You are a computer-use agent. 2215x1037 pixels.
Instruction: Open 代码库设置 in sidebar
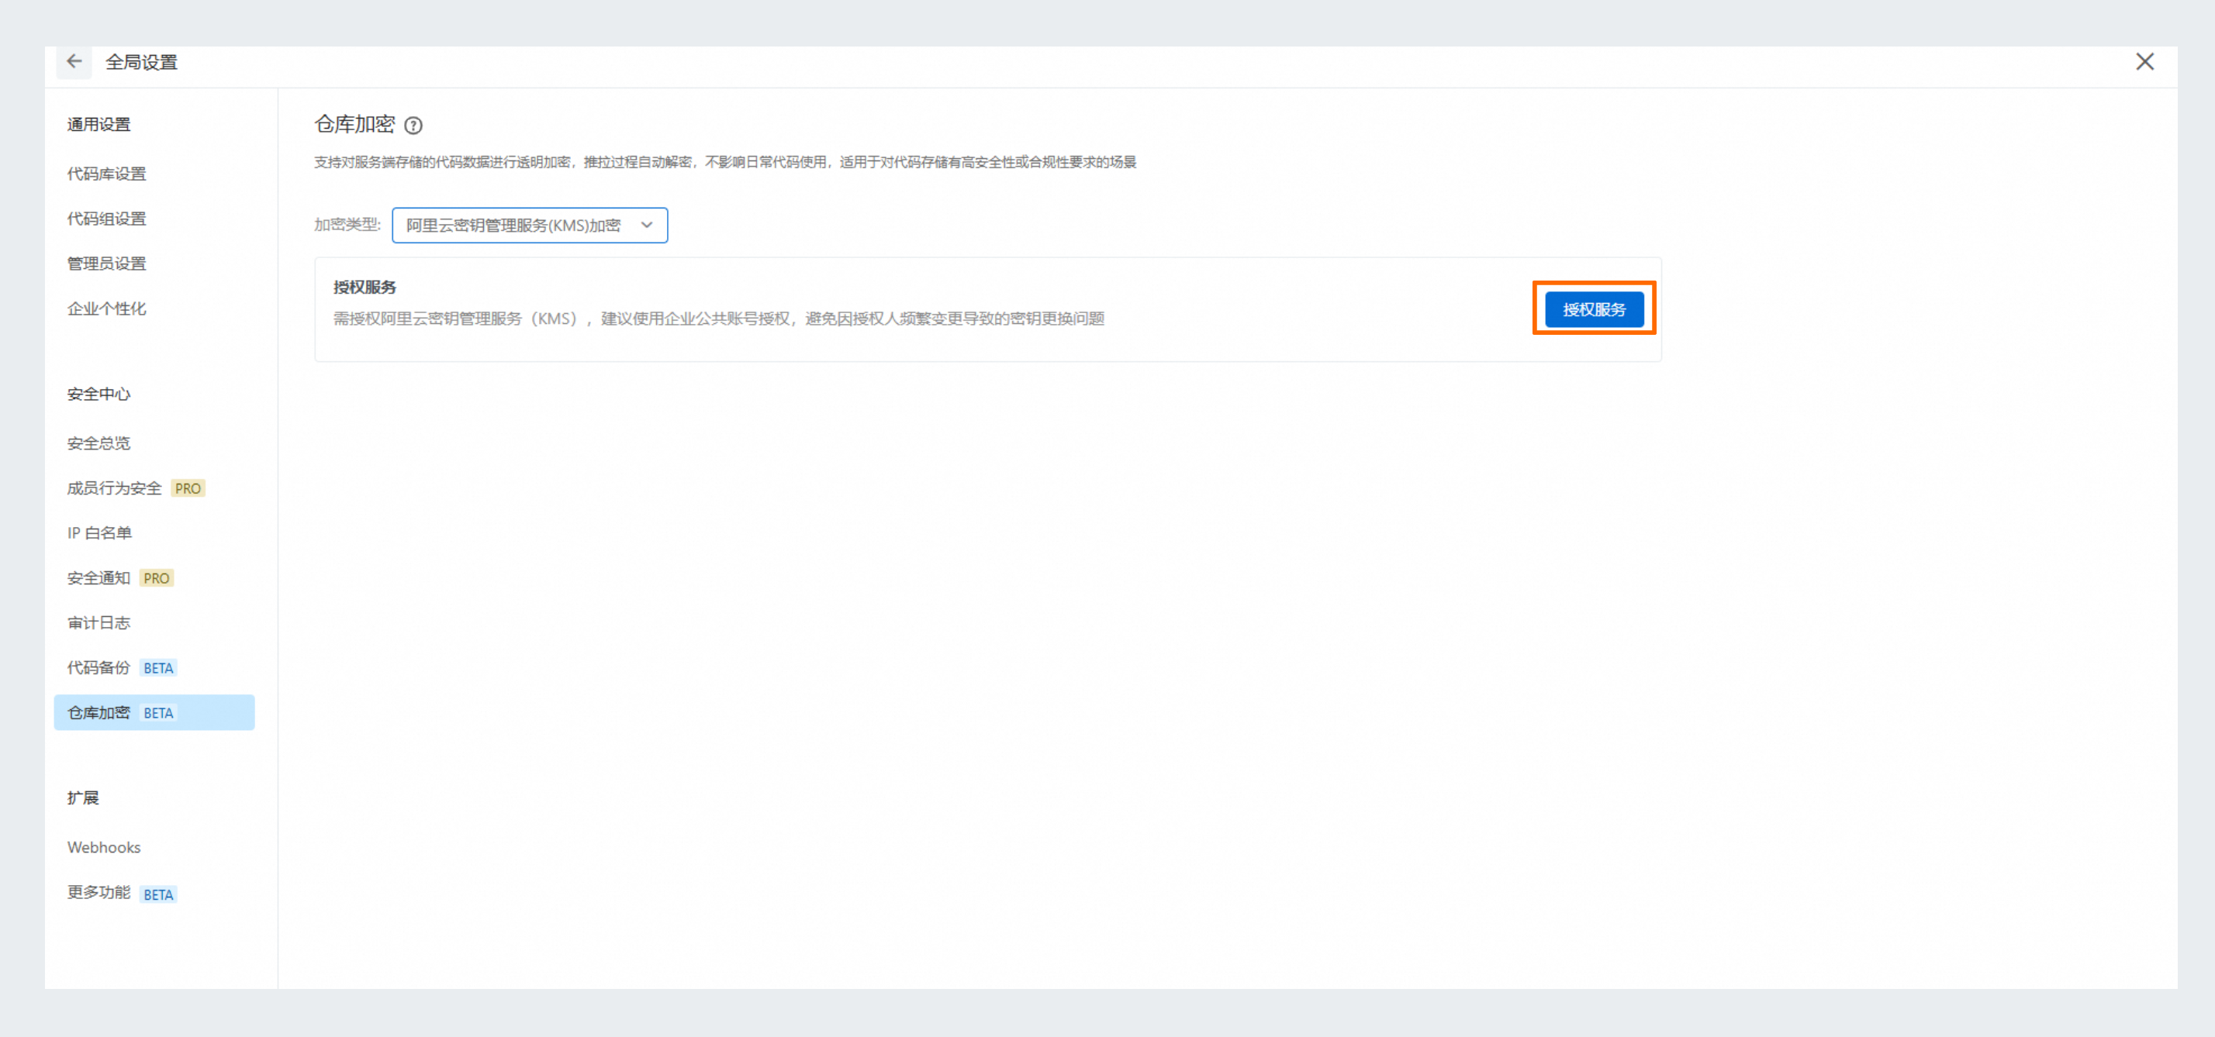tap(106, 174)
